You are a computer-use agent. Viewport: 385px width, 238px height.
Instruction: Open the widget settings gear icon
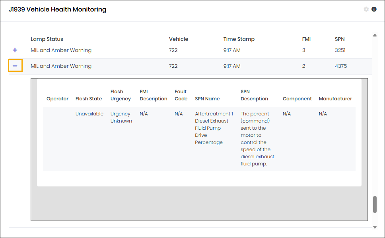click(366, 10)
